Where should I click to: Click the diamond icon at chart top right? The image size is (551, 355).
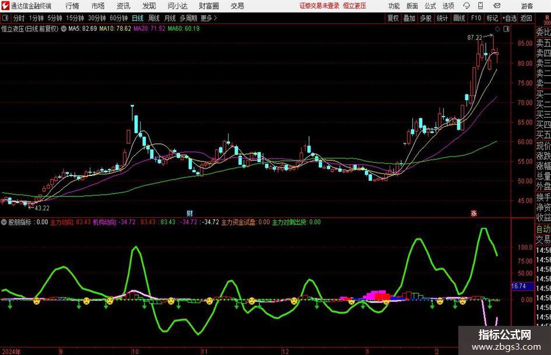point(497,29)
